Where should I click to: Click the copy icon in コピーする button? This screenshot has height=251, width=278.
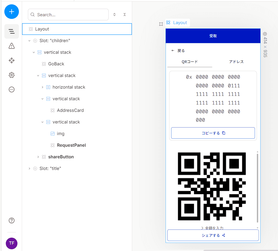224,133
